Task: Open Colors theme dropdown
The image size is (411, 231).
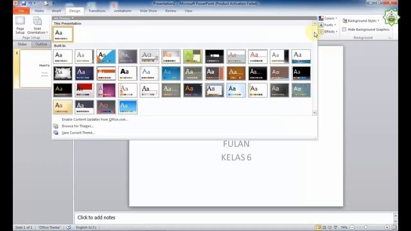Action: (328, 19)
